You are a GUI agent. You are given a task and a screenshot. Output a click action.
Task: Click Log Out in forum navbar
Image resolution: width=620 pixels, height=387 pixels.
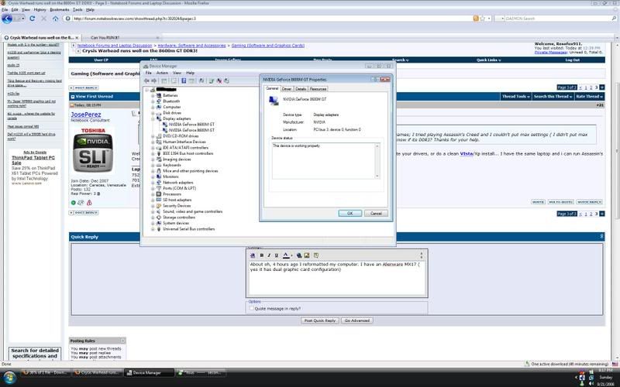coord(572,60)
